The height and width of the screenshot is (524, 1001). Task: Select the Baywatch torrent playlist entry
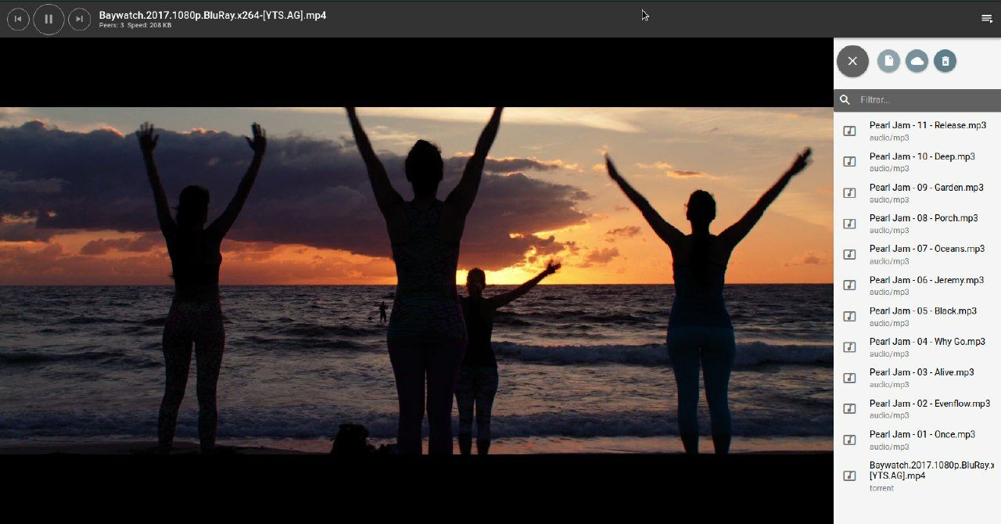917,476
